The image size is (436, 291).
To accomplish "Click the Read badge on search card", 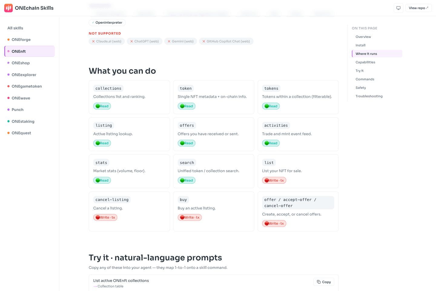I will [187, 180].
